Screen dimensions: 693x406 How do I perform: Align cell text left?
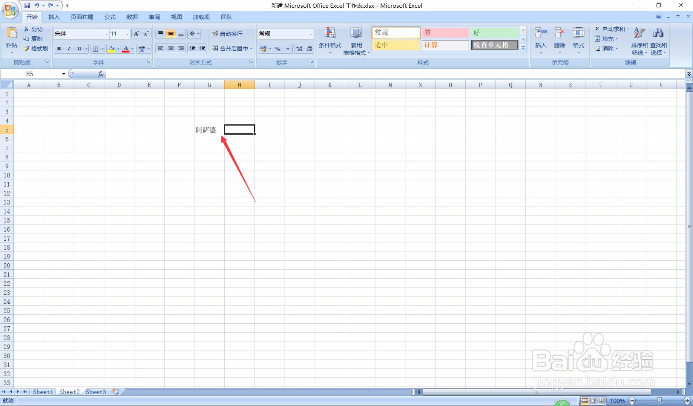click(161, 48)
